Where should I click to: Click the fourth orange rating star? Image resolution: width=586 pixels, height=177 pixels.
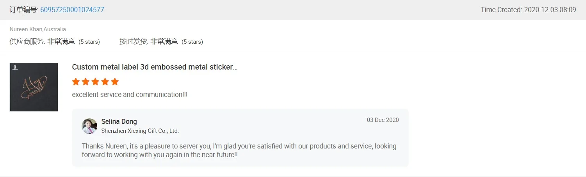(x=105, y=82)
